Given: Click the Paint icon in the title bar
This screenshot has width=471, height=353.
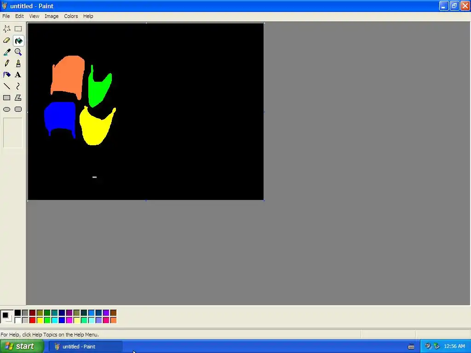Looking at the screenshot, I should pos(4,6).
